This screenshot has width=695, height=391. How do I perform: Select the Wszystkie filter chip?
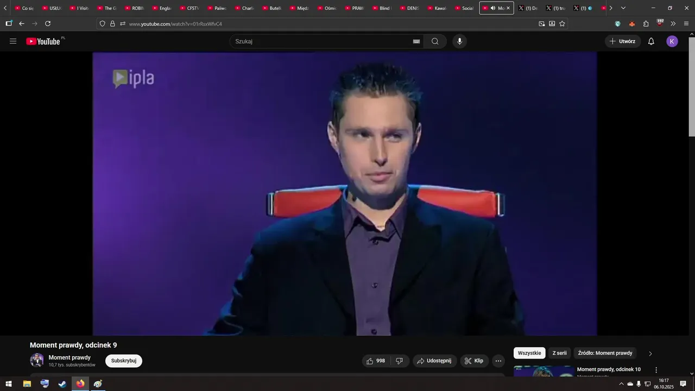[x=529, y=353]
